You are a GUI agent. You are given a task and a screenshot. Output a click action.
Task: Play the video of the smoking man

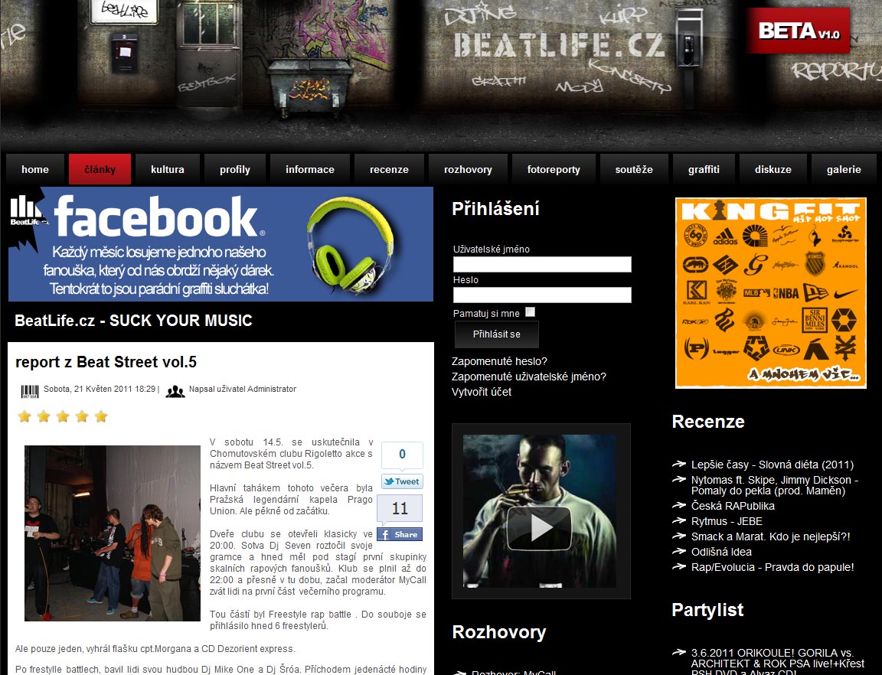tap(540, 528)
